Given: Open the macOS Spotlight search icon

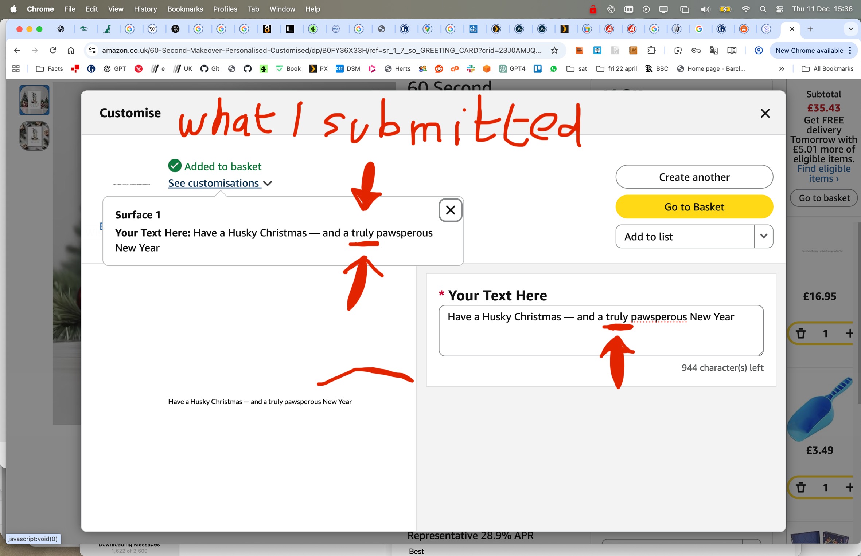Looking at the screenshot, I should pos(763,9).
